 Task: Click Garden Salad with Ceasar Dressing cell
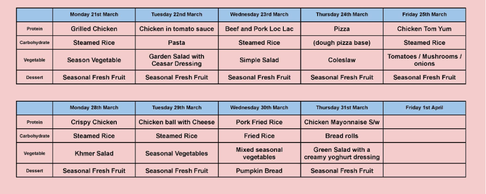(x=177, y=60)
